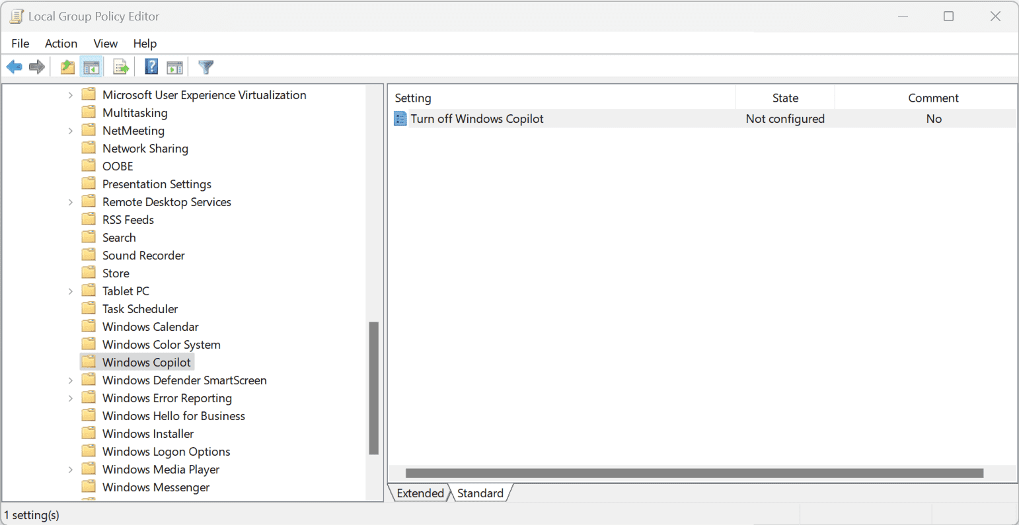
Task: Click the folder icon next to Windows Copilot
Action: 89,363
